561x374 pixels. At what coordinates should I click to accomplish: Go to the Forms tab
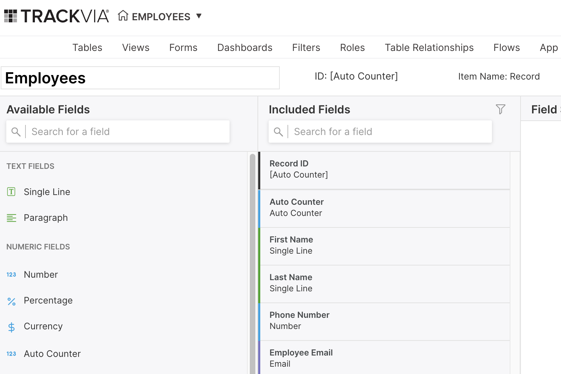(x=183, y=47)
